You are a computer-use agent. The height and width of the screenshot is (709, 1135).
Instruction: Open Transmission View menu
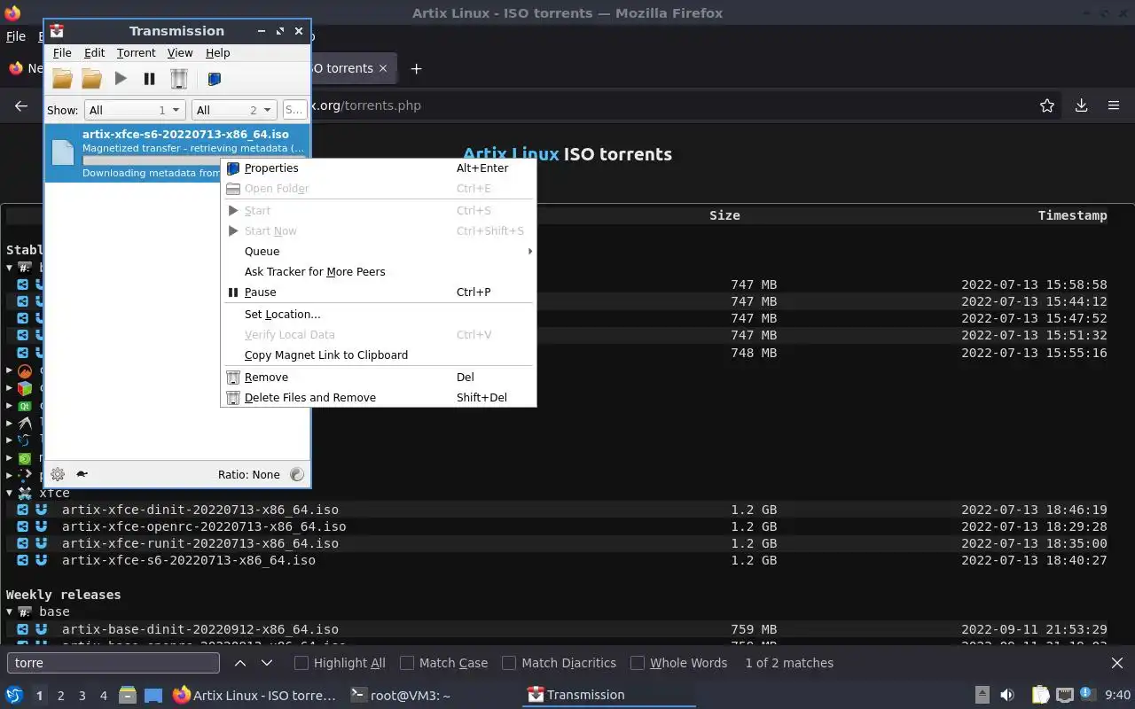[x=180, y=53]
